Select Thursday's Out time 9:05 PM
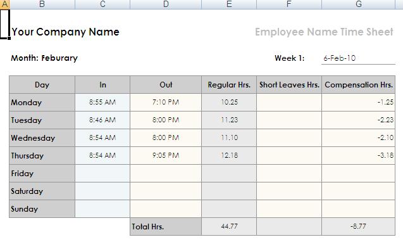 click(x=166, y=156)
